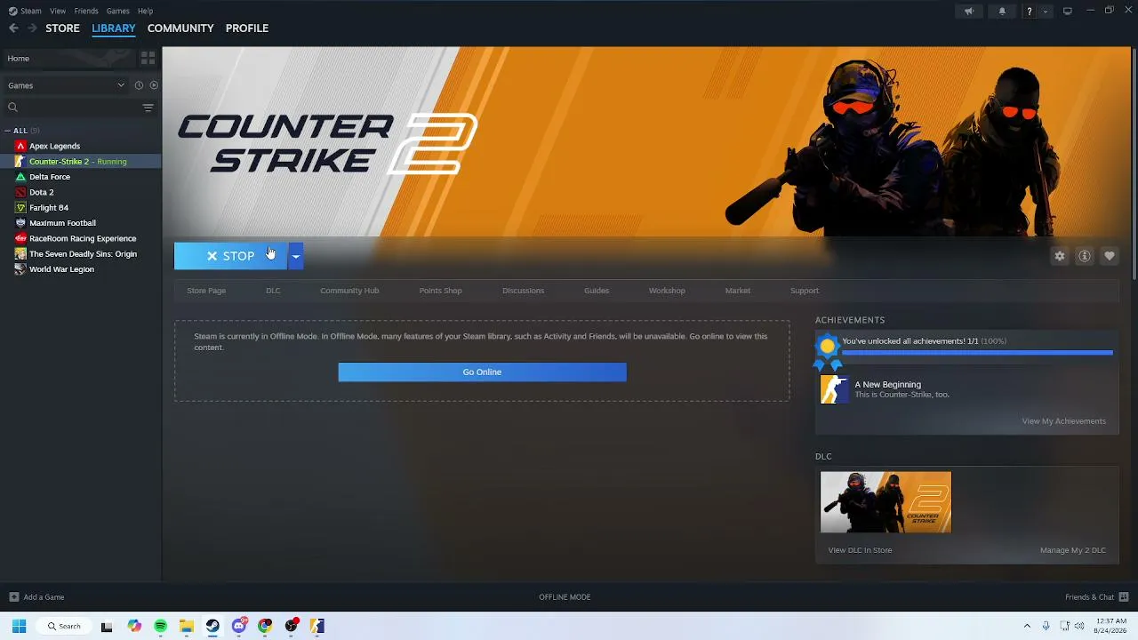Click View DLC In Store
The image size is (1138, 640).
(x=860, y=550)
